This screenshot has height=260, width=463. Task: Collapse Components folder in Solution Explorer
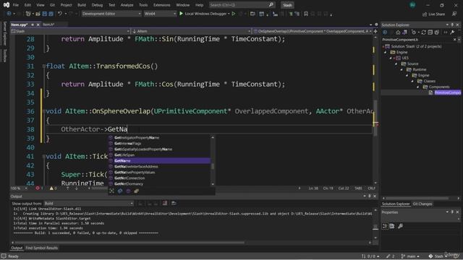tap(418, 87)
